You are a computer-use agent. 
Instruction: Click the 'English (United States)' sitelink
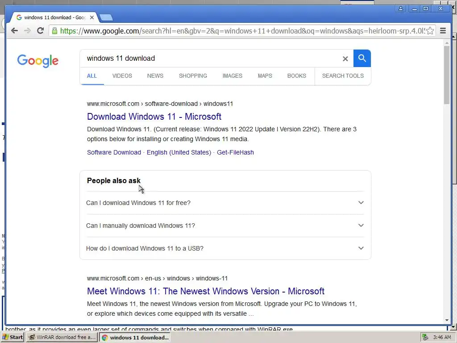tap(179, 152)
